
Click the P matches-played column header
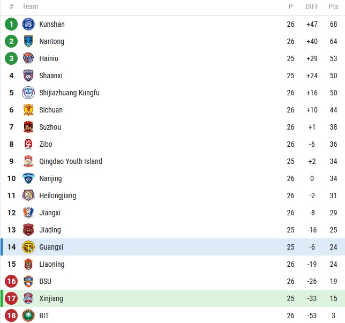click(x=290, y=7)
